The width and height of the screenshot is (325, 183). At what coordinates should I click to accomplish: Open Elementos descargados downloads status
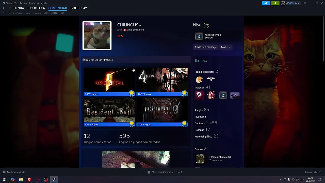click(165, 172)
